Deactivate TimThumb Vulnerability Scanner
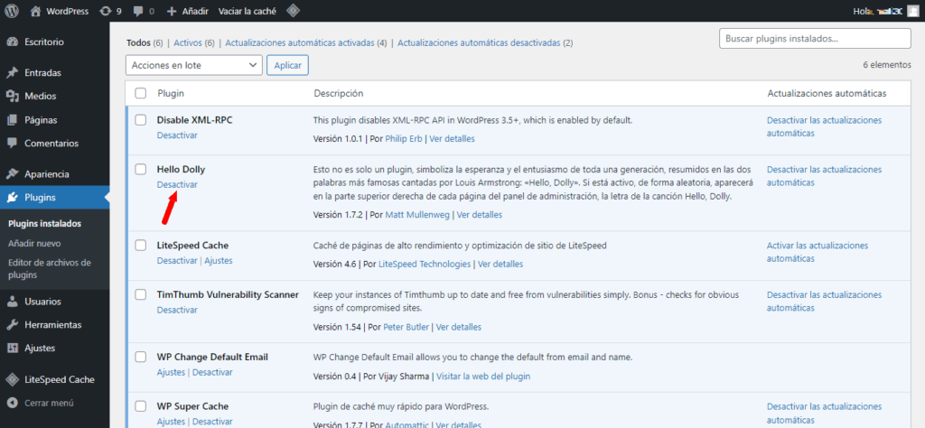925x428 pixels. click(177, 310)
